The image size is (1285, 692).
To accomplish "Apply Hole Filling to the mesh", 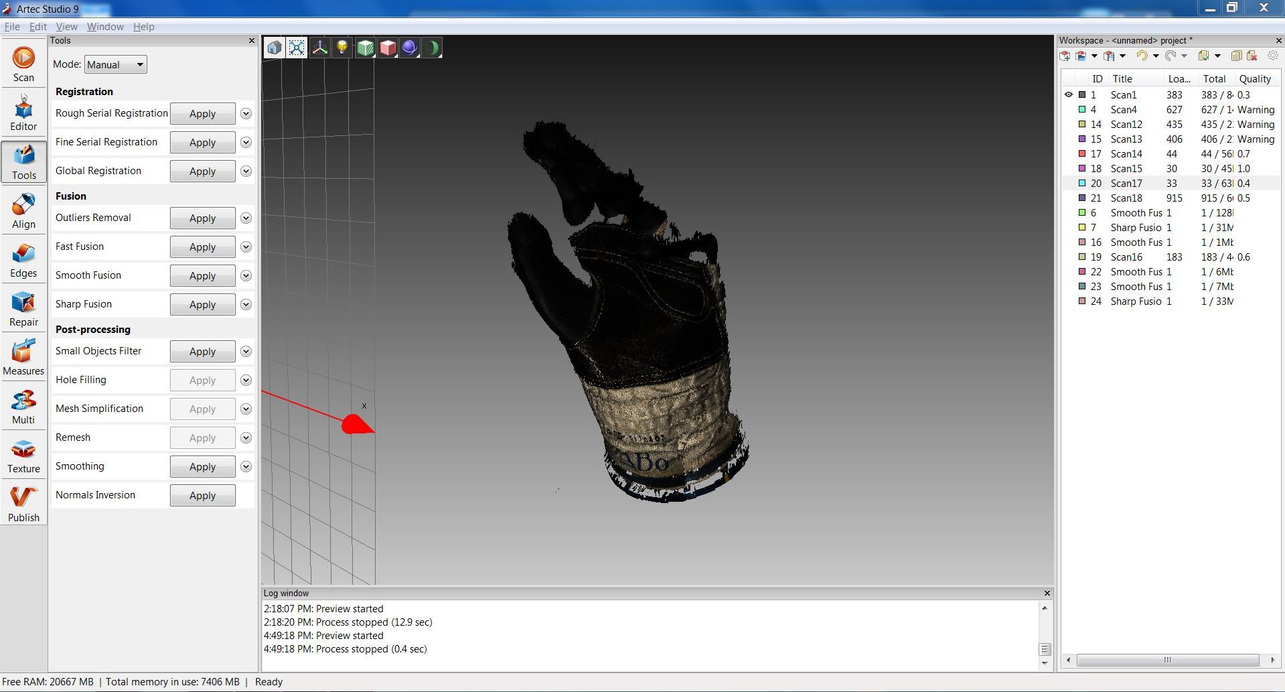I will coord(202,380).
